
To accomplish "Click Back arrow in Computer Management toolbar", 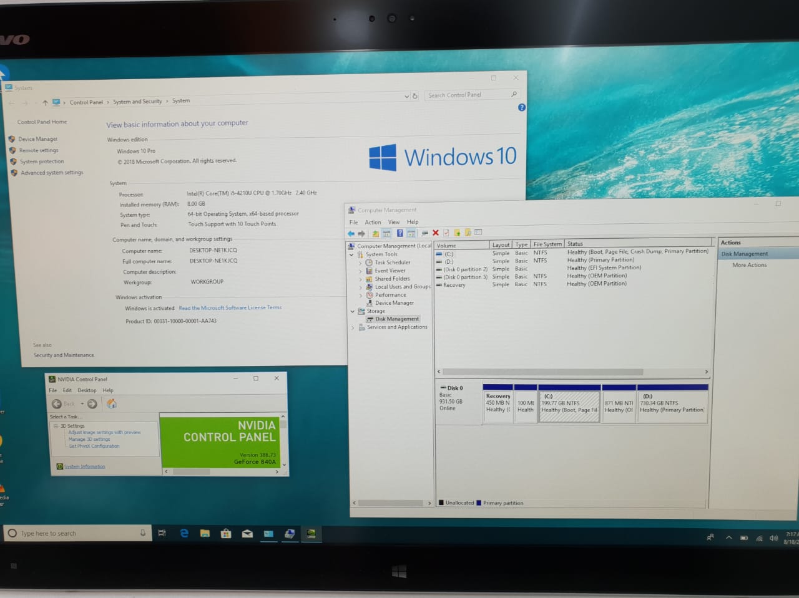I will [351, 233].
